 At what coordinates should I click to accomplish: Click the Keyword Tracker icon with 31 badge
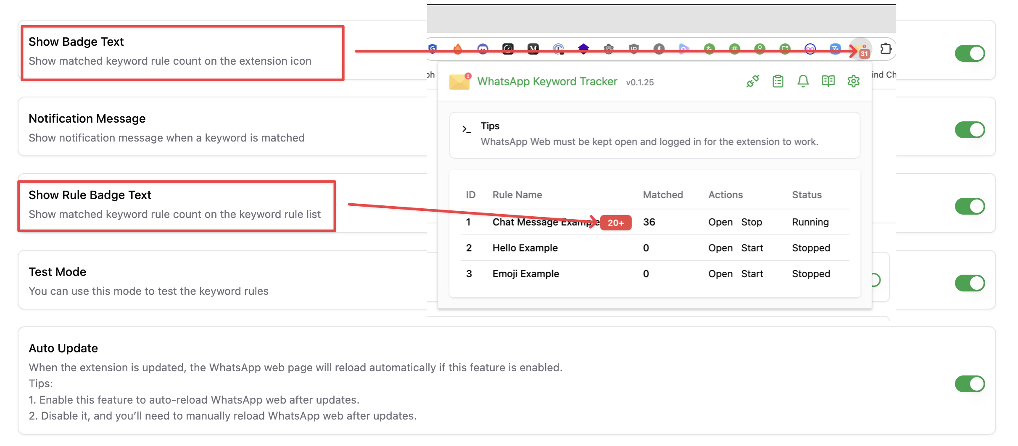point(861,50)
